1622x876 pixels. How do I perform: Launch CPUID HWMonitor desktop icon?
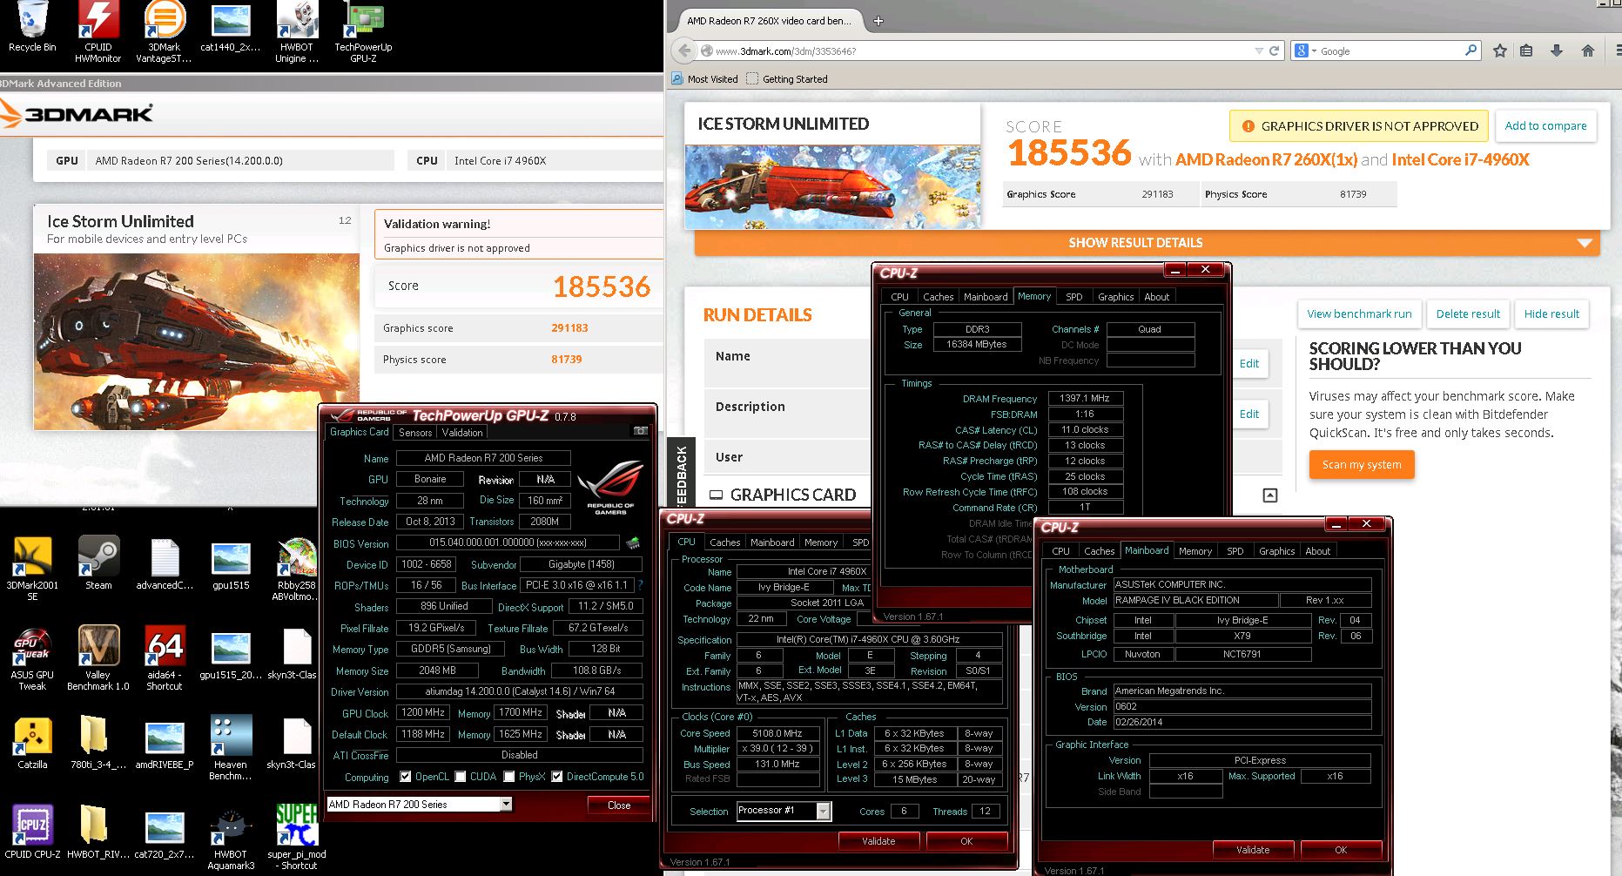[x=98, y=31]
